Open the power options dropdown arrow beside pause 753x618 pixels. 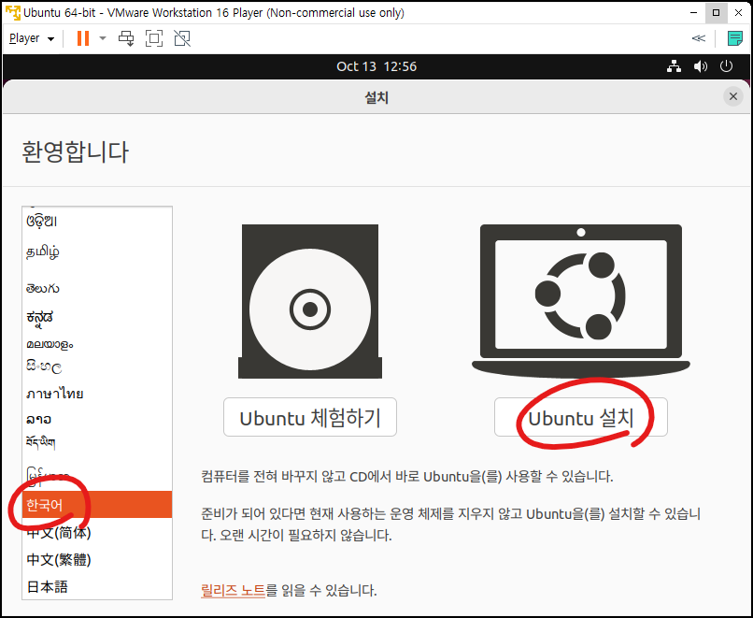tap(102, 38)
